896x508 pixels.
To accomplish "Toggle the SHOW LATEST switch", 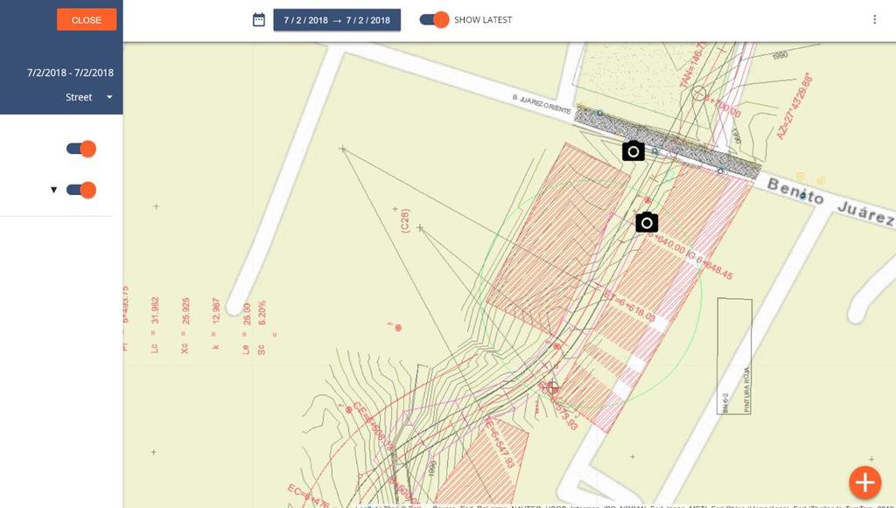I will coord(434,20).
